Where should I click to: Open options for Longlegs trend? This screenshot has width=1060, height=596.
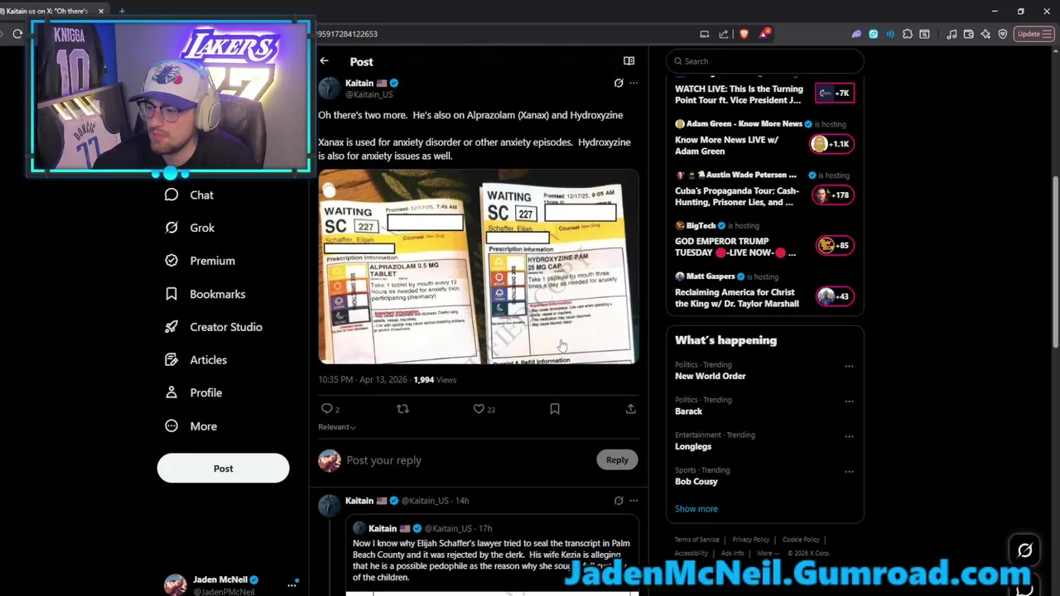[849, 436]
